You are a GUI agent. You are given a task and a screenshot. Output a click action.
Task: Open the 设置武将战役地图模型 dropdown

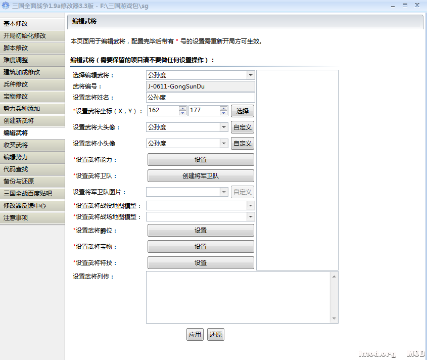point(251,206)
